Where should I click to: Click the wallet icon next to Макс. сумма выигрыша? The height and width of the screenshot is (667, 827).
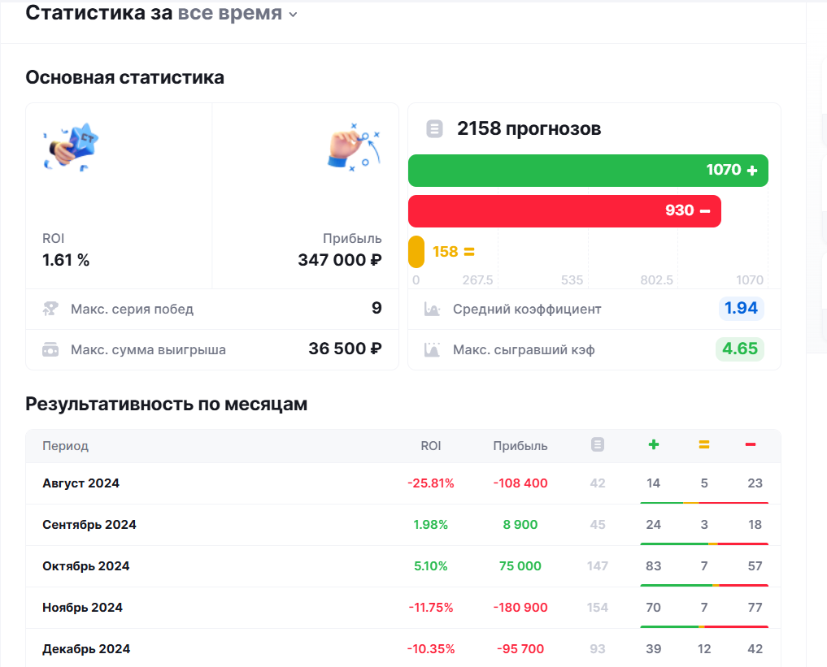coord(50,349)
